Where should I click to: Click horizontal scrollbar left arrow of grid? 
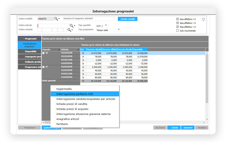coord(43,123)
